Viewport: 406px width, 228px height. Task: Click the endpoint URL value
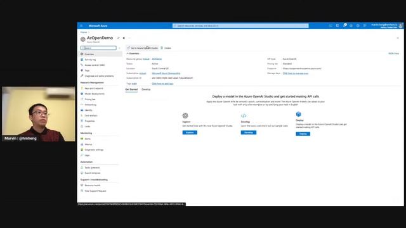(x=302, y=68)
